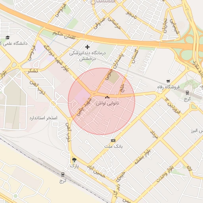The width and height of the screenshot is (203, 203).
Task: Select the train station icon below the park
Action: point(63,174)
